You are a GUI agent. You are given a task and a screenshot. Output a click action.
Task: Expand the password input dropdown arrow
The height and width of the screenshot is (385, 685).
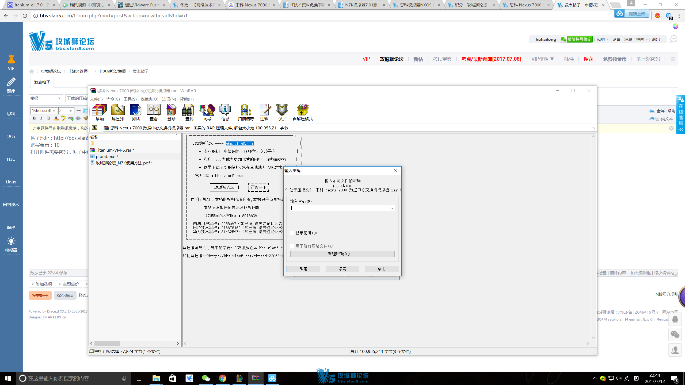tap(392, 208)
